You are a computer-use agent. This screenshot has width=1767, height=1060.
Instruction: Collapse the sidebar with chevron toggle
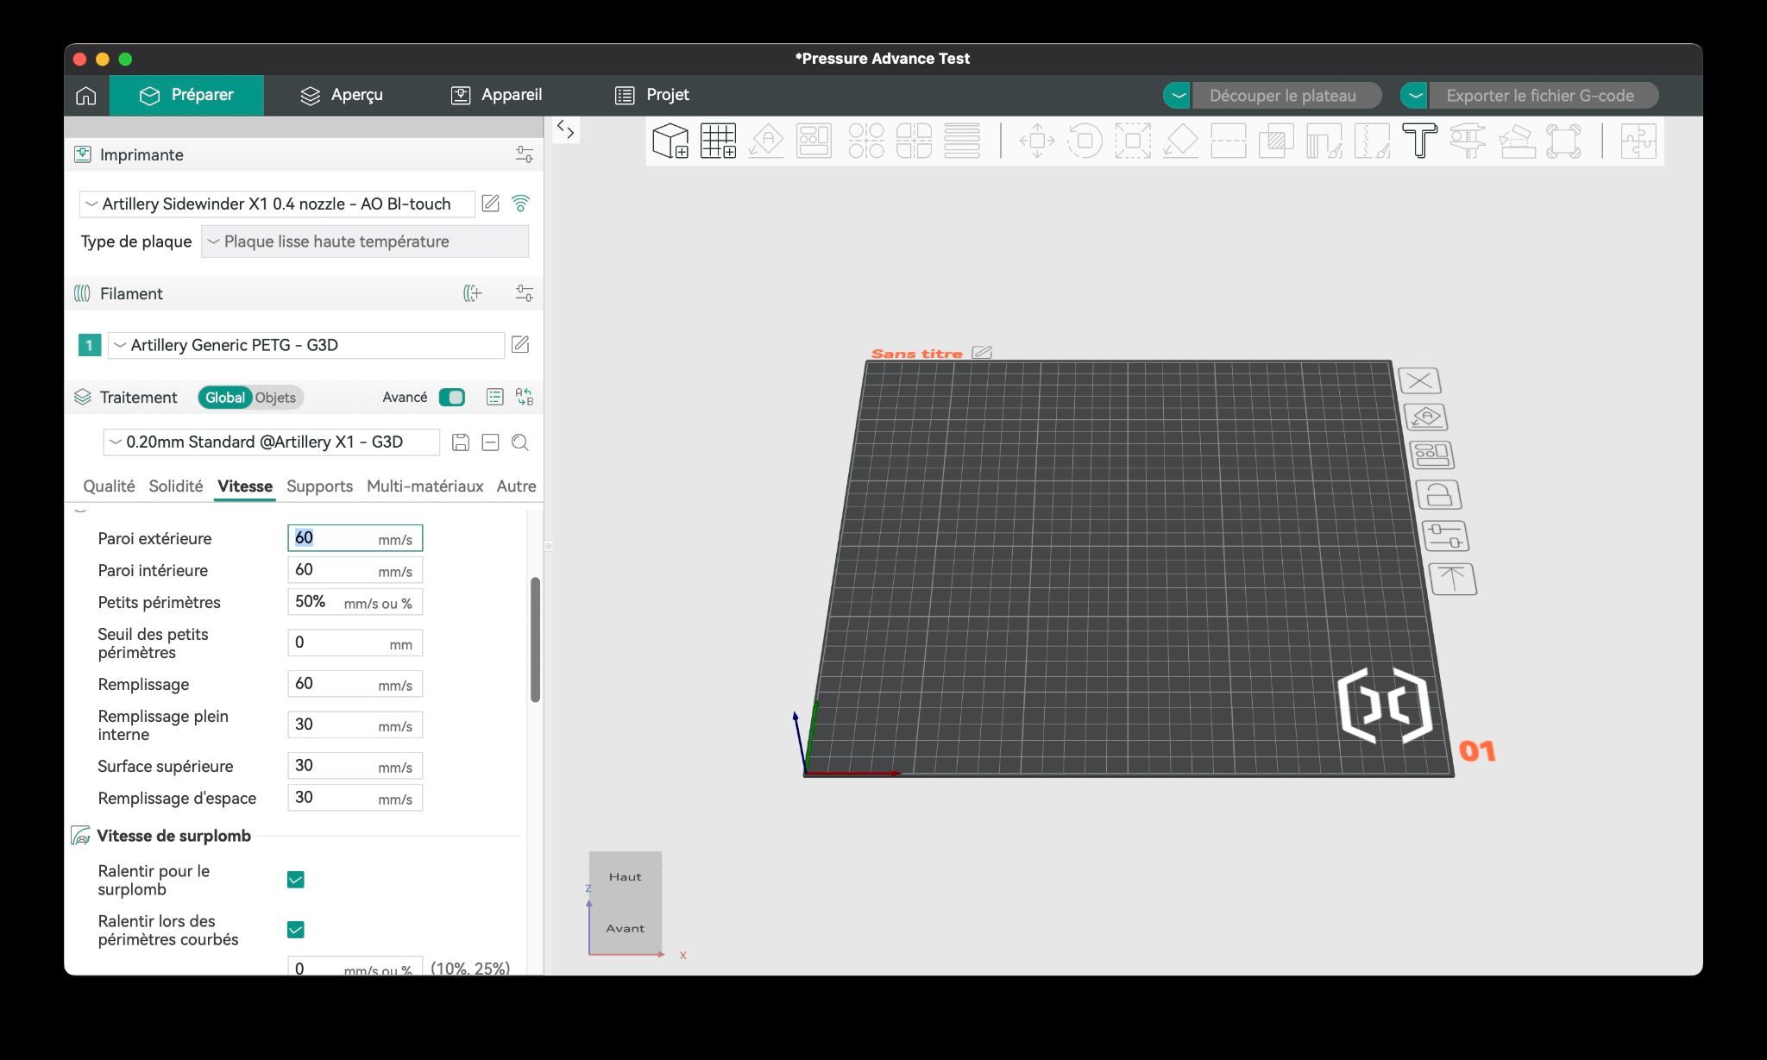[565, 129]
